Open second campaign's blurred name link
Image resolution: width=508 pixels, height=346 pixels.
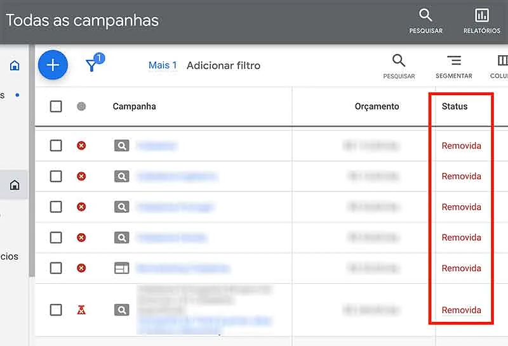(177, 176)
